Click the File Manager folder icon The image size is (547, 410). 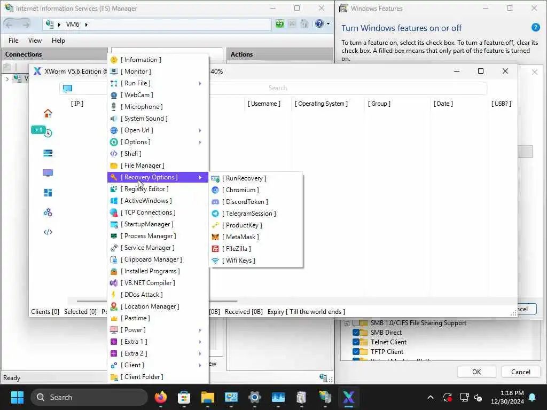click(114, 165)
